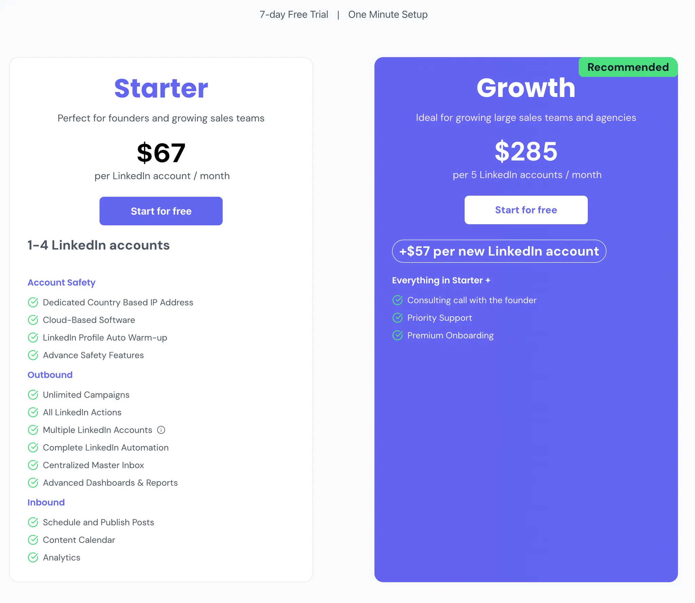Click check icon beside Centralized Master Inbox
Screen dimensions: 695x603
33,465
